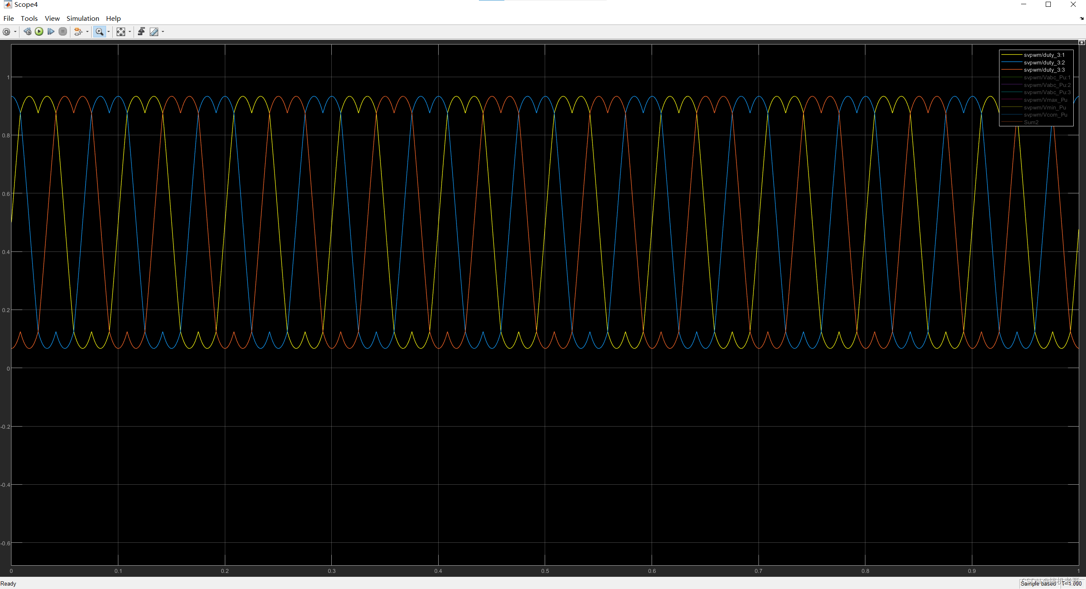Maximize or restore the Scope4 window

[x=1048, y=4]
